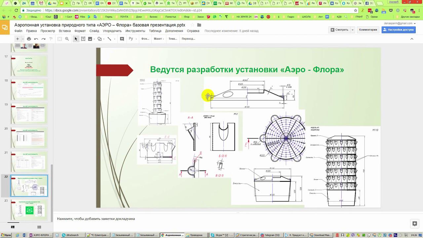Click the Print icon in toolbar
This screenshot has height=238, width=423.
(29, 39)
